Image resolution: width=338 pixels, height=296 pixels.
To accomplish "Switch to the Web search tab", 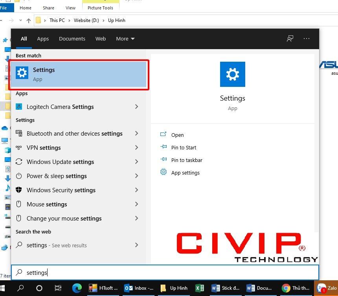I will (x=101, y=39).
